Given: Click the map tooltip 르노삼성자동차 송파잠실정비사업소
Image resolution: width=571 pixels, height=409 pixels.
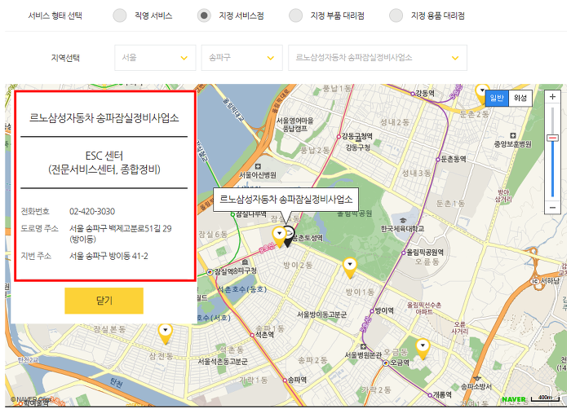Looking at the screenshot, I should [285, 200].
